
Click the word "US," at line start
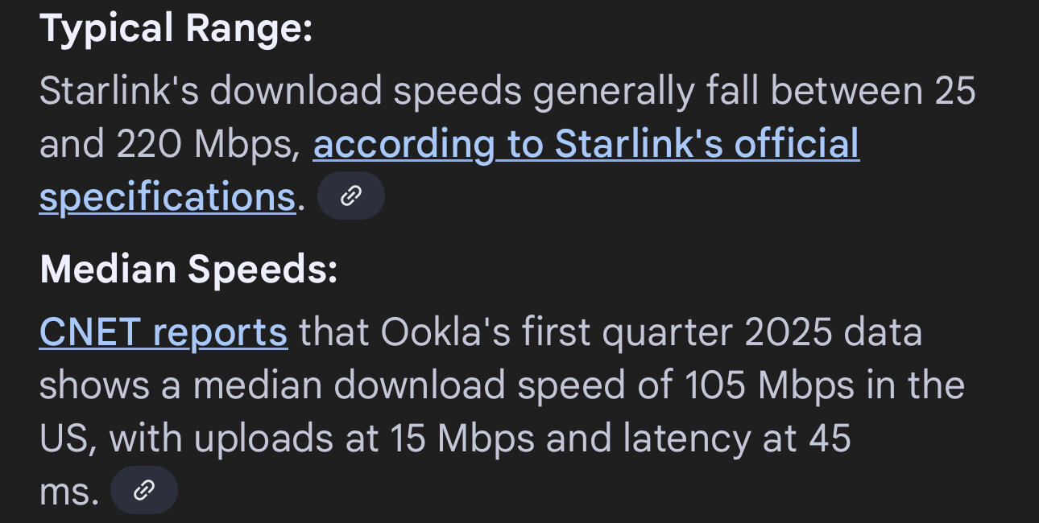68,439
